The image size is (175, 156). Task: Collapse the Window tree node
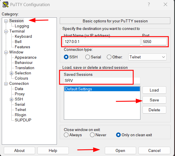tap(6, 52)
